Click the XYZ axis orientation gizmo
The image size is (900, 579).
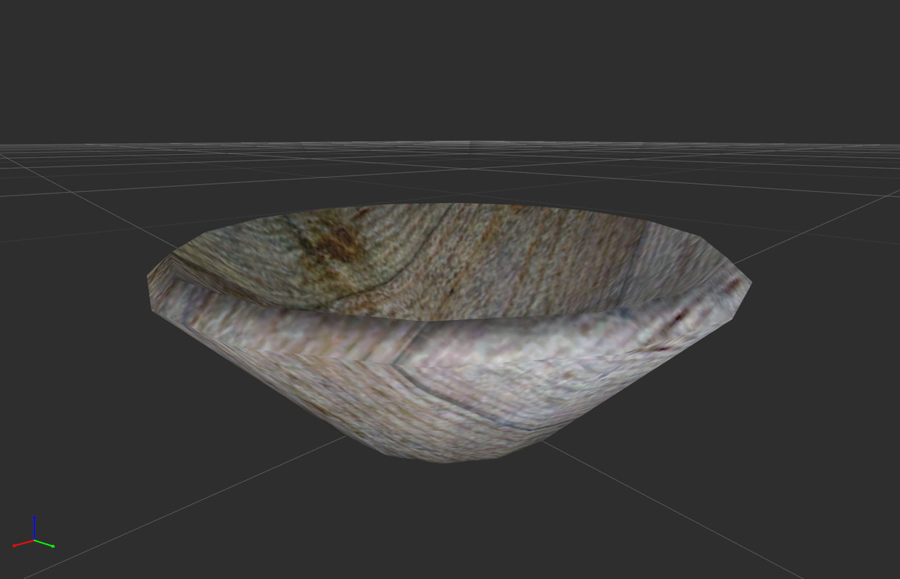click(33, 533)
